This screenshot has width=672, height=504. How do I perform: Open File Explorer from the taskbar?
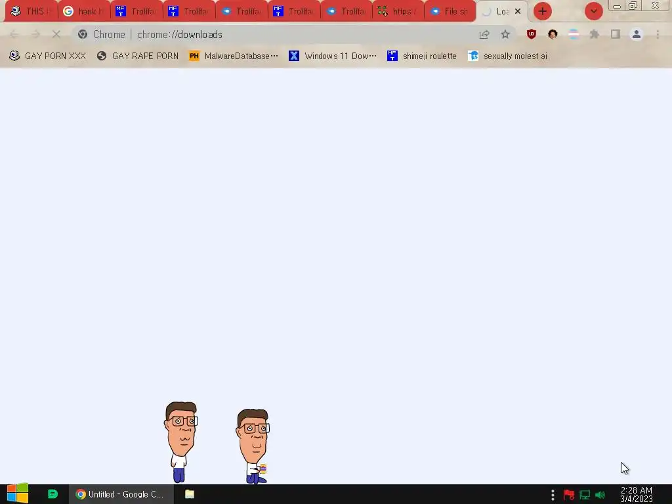pos(190,494)
